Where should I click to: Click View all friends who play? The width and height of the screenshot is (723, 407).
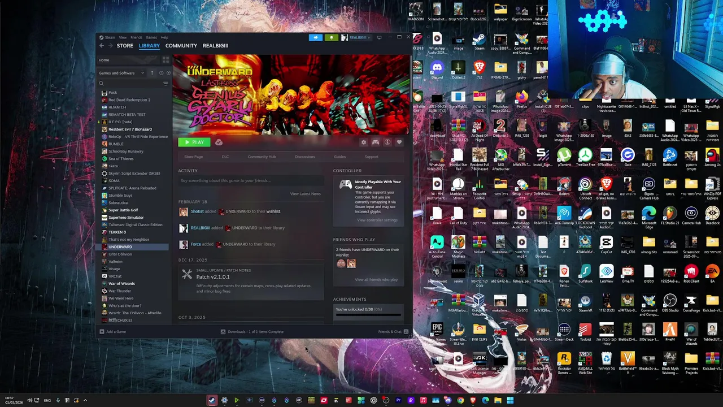[376, 280]
